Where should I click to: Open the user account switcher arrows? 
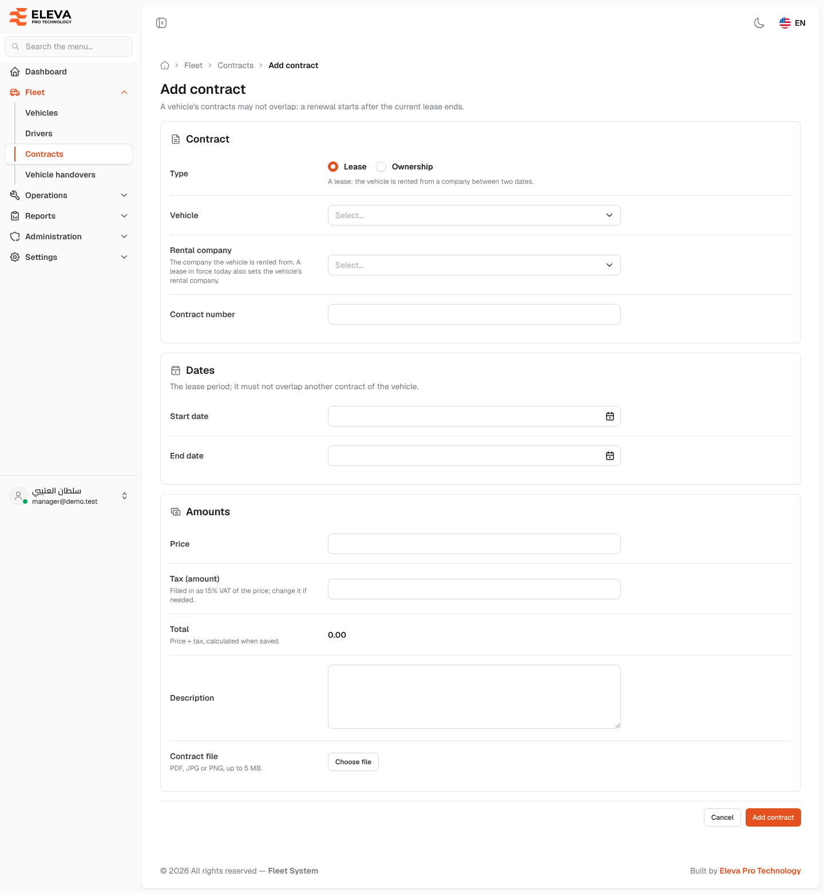(124, 496)
